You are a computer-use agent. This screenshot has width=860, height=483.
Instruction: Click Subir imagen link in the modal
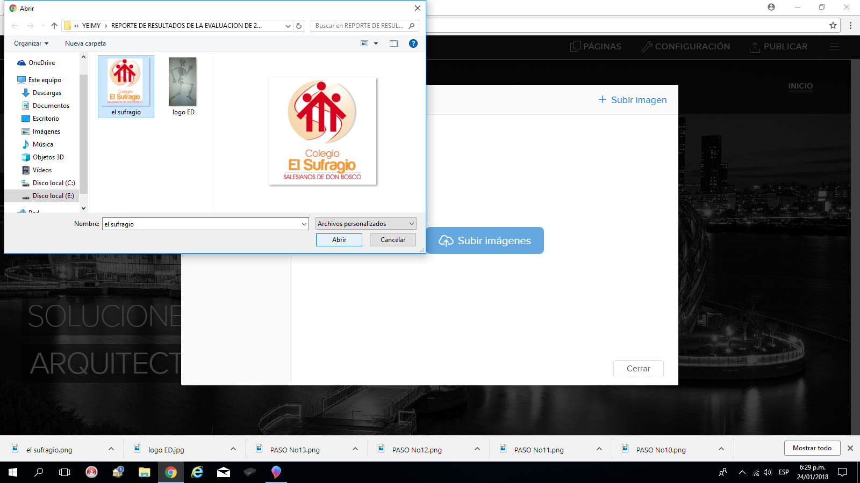[x=633, y=100]
